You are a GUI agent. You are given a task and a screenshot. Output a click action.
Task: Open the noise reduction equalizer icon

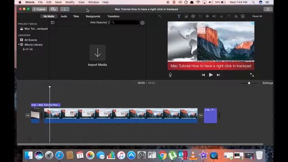click(x=221, y=16)
